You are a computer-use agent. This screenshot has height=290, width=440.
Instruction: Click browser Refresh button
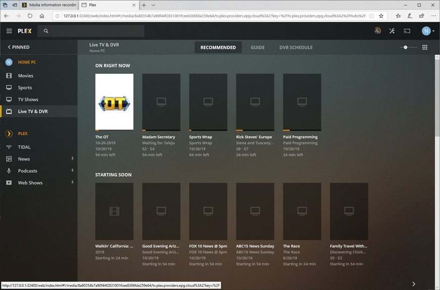30,16
